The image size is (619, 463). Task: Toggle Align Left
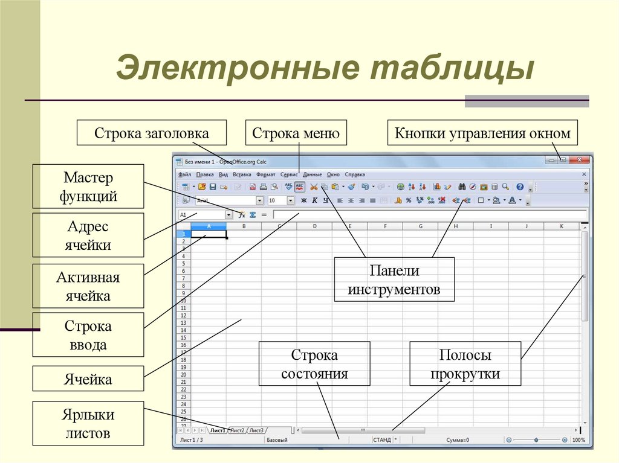tap(340, 200)
